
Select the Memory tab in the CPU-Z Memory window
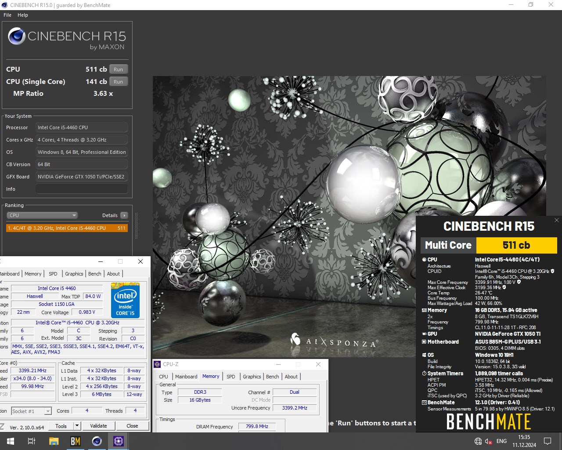click(211, 376)
